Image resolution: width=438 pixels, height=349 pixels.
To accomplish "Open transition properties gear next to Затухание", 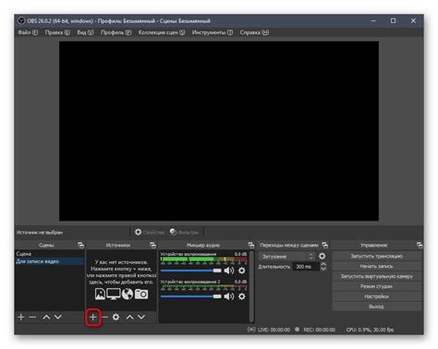I will coord(322,256).
